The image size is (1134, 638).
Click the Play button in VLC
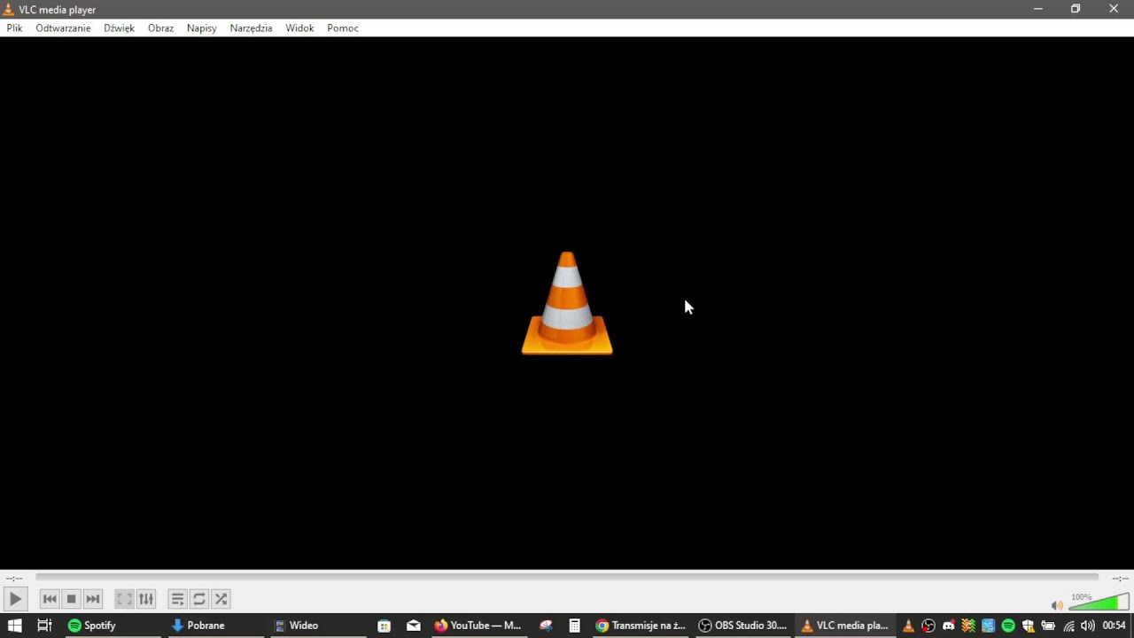(15, 599)
